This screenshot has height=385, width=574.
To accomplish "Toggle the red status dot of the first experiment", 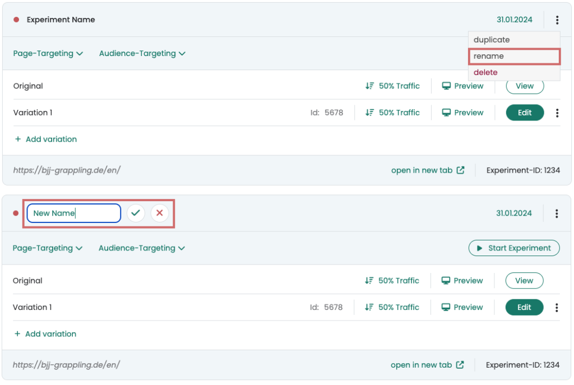I will (x=15, y=19).
